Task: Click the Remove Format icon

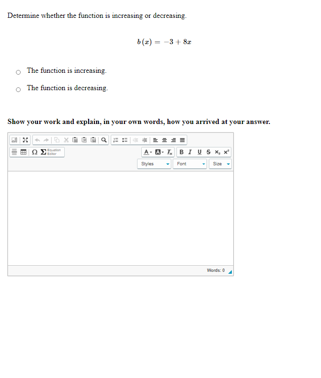Action: [x=170, y=152]
